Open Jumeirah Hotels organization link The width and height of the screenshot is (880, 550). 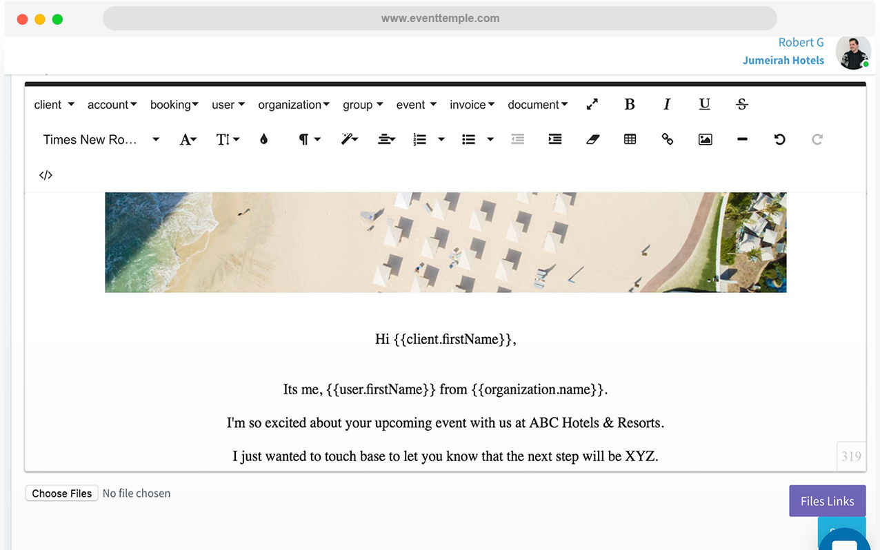click(783, 61)
